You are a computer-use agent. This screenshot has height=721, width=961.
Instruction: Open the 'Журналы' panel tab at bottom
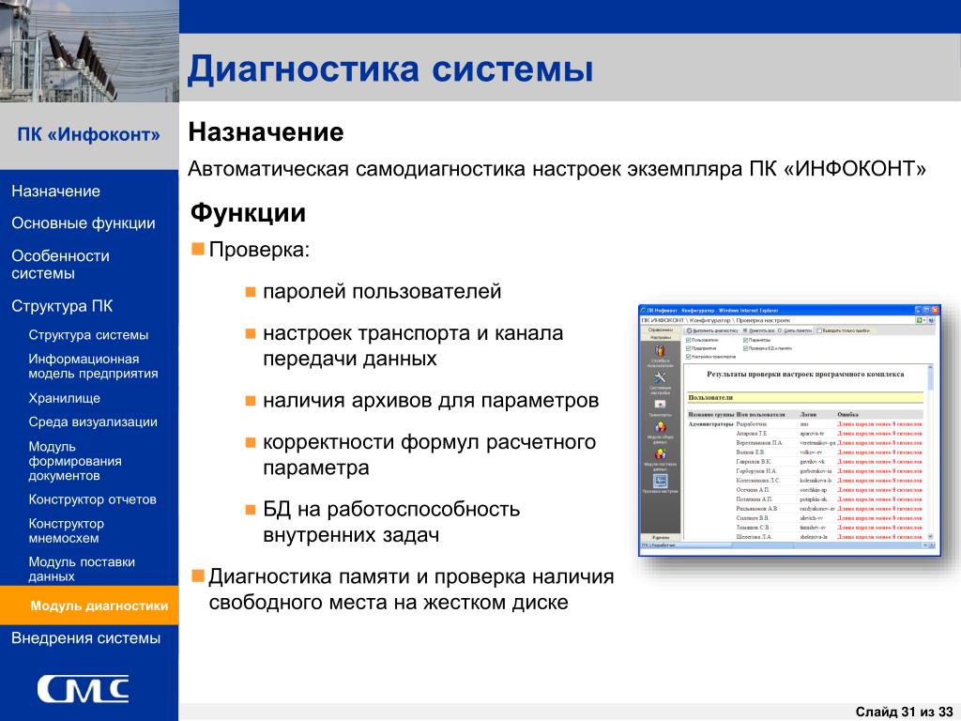point(660,538)
